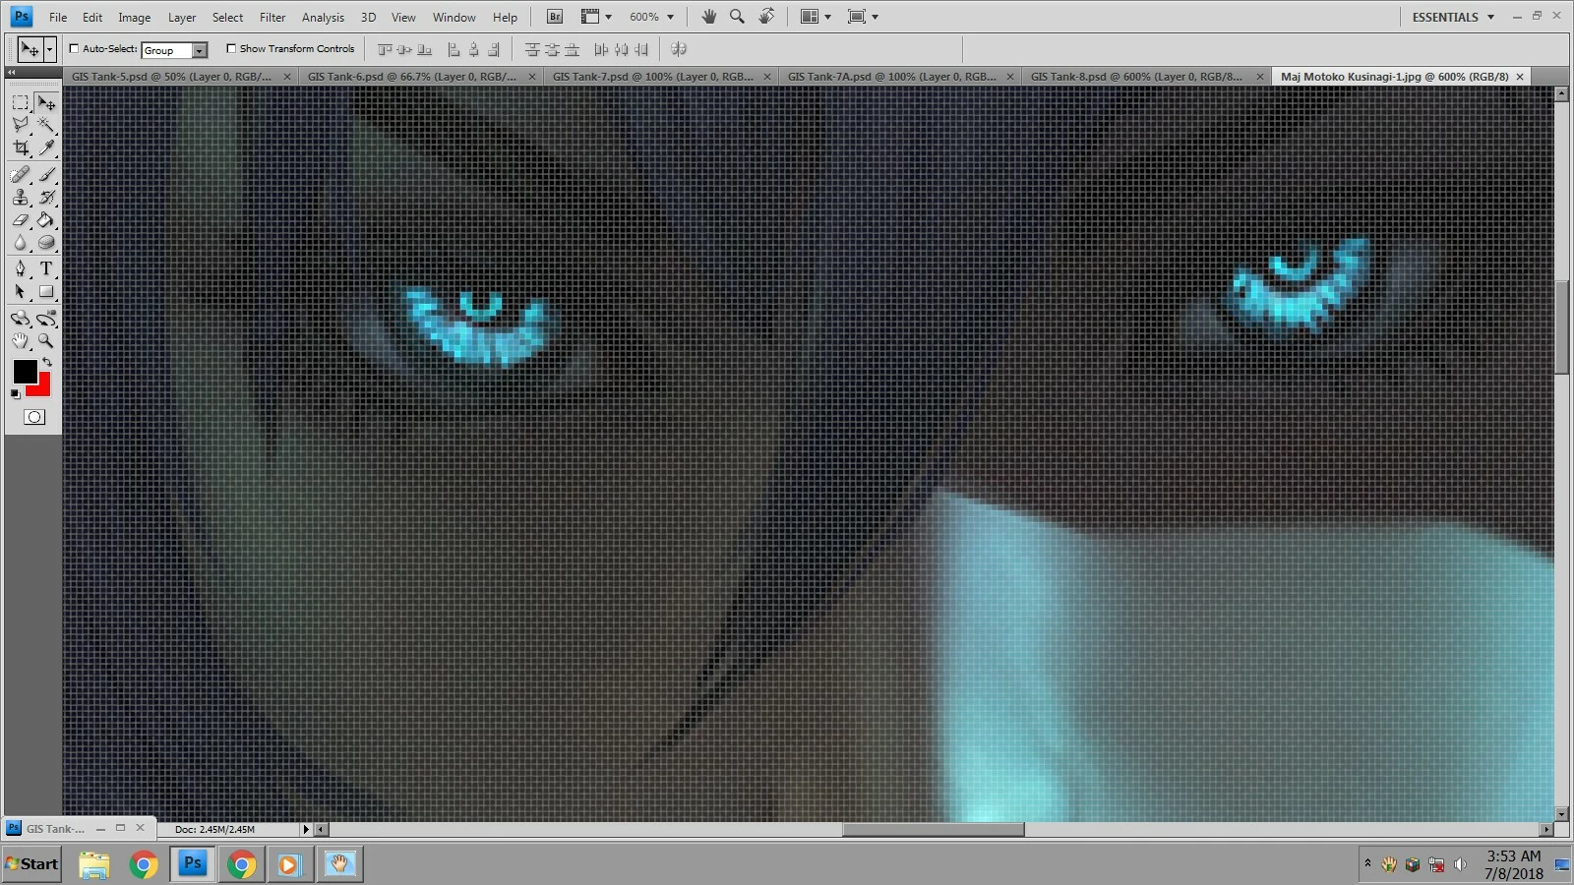Click the vertical scrollbar thumb
The width and height of the screenshot is (1574, 885).
[x=1561, y=327]
